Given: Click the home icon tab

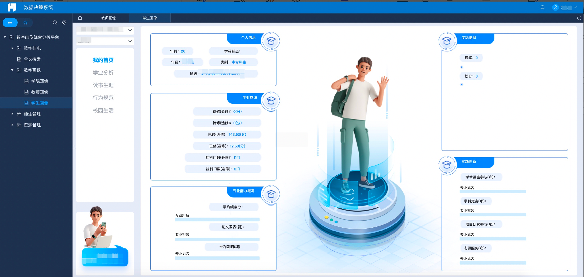Looking at the screenshot, I should click(80, 18).
